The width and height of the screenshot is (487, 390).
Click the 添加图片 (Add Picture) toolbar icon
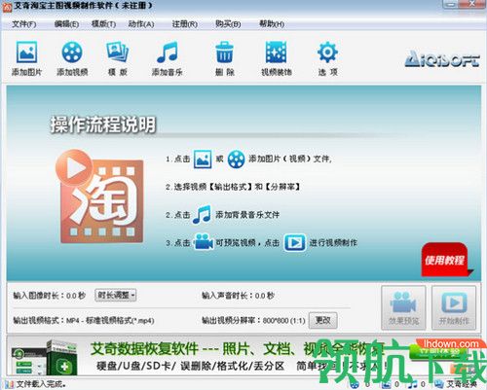(26, 52)
